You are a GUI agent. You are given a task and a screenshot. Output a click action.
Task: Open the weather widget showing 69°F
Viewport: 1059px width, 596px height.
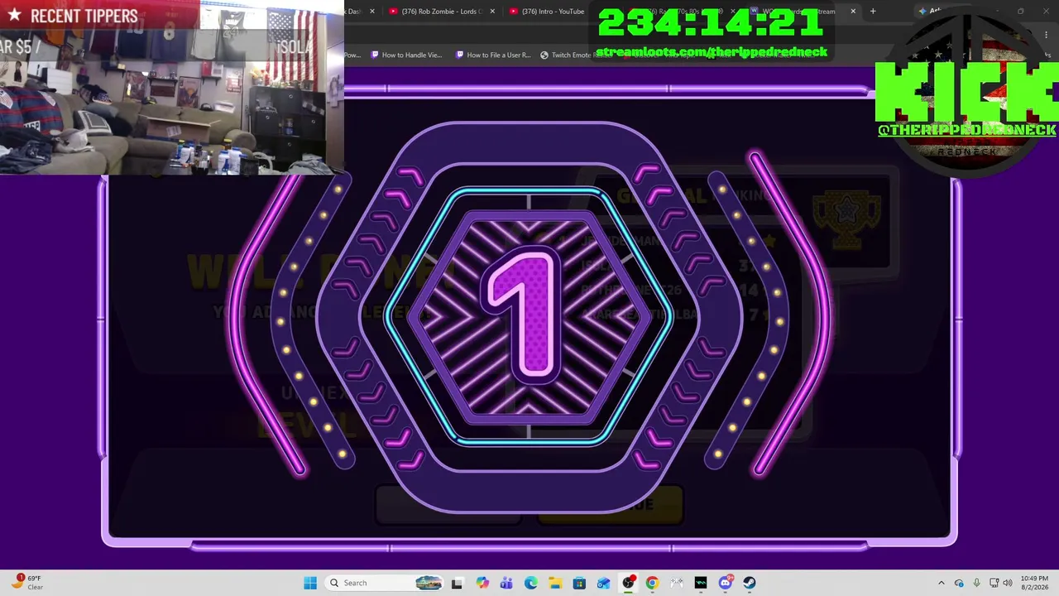28,583
